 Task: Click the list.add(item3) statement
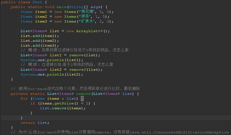click(x=40, y=46)
